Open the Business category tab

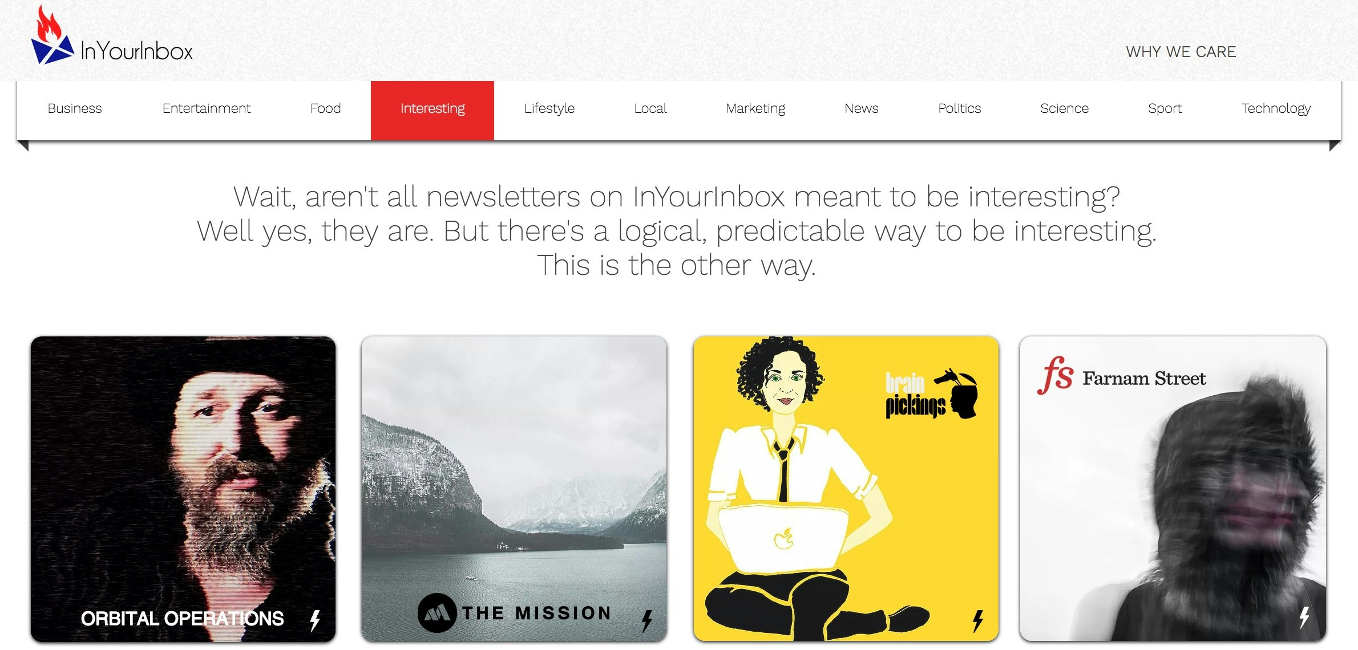[x=75, y=108]
